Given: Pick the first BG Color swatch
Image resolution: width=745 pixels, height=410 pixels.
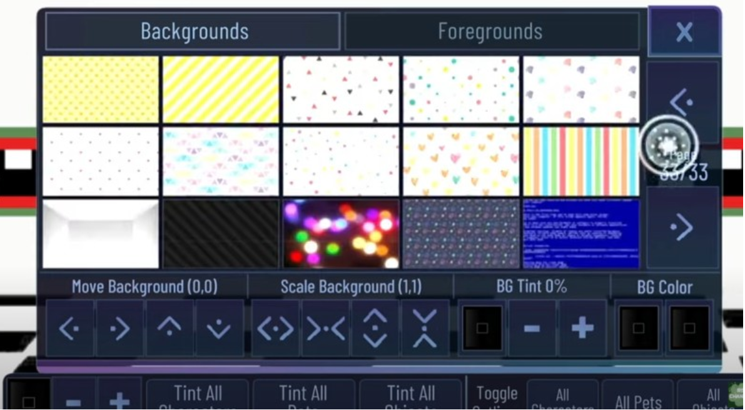Looking at the screenshot, I should (639, 328).
